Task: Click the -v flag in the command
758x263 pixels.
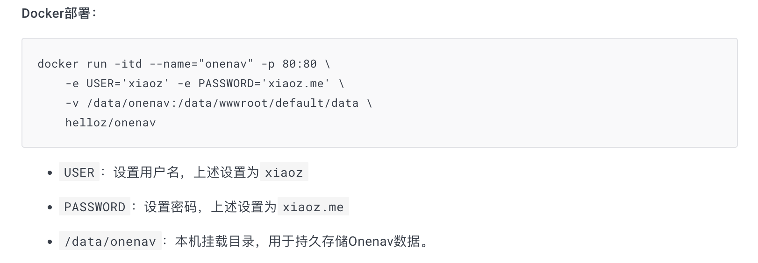Action: 72,103
